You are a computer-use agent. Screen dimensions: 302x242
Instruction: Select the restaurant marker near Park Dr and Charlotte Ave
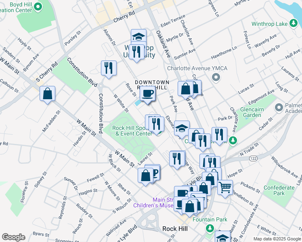pos(219,136)
